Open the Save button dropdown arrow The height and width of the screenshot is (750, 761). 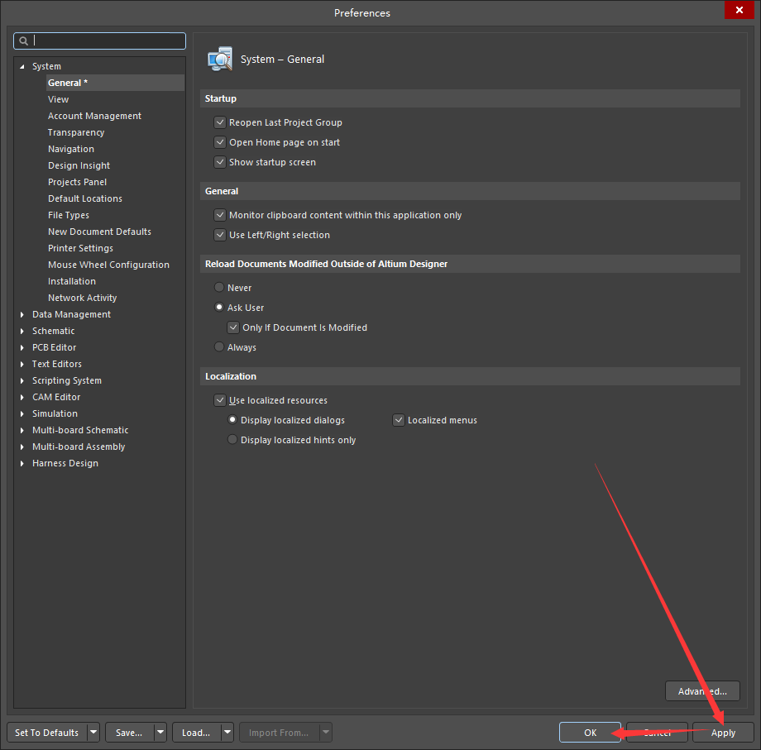[160, 732]
